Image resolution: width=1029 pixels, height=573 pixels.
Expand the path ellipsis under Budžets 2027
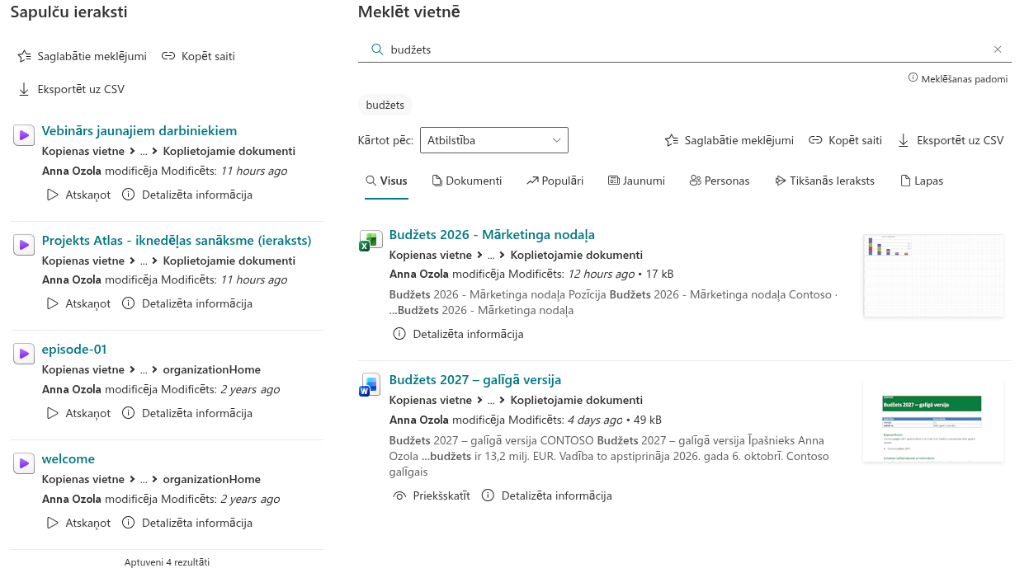[493, 401]
